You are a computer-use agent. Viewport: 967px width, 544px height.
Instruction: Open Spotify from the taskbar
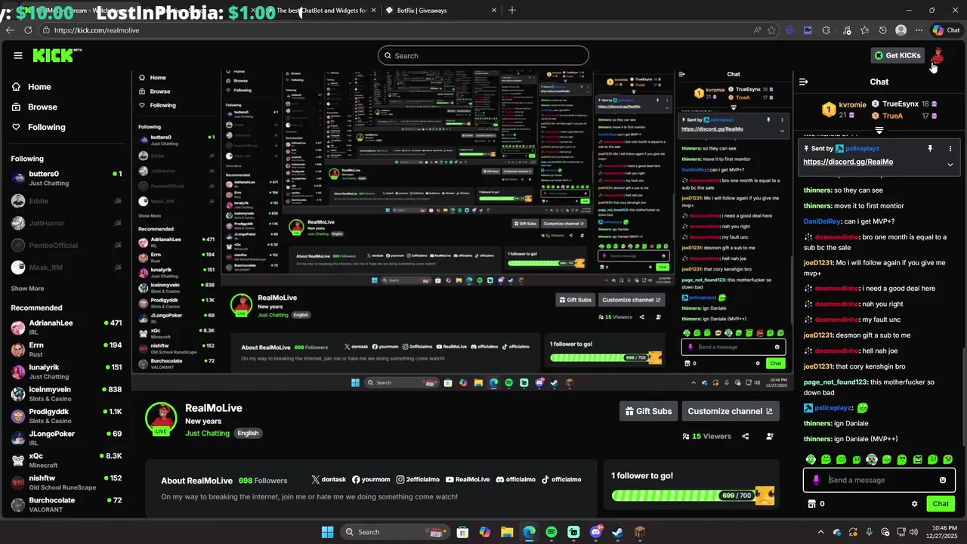[551, 532]
